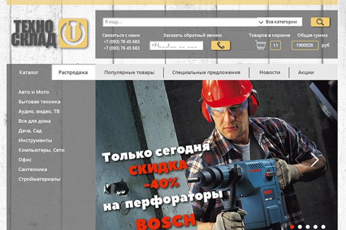
Task: Click the Товаров в корзине label
Action: 270,35
